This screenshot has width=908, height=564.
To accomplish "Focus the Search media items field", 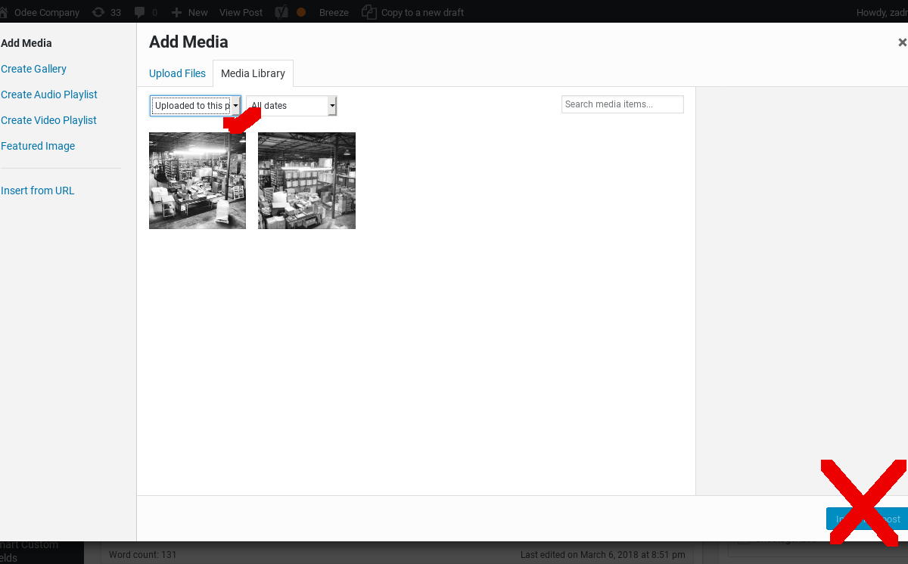I will pos(622,104).
